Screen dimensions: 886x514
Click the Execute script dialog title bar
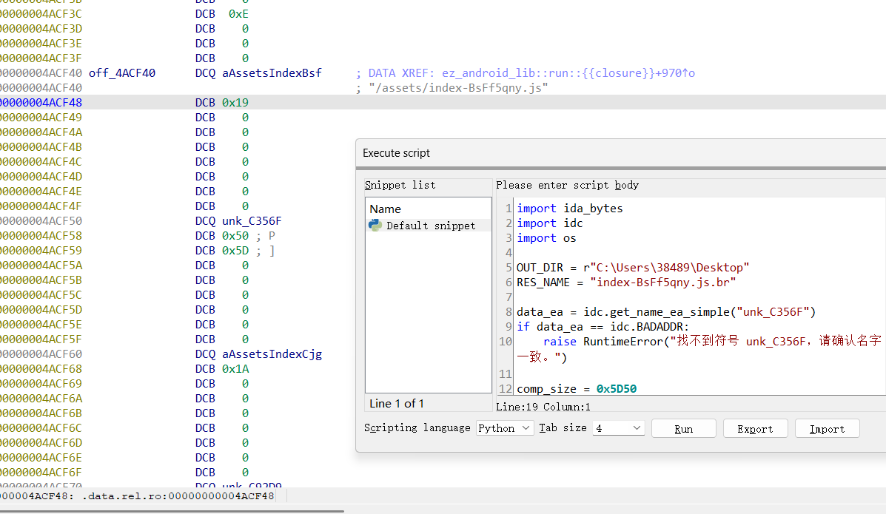tap(620, 153)
